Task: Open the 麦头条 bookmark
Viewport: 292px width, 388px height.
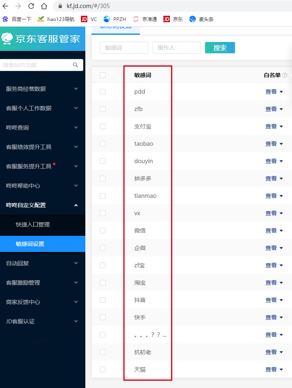Action: point(201,19)
